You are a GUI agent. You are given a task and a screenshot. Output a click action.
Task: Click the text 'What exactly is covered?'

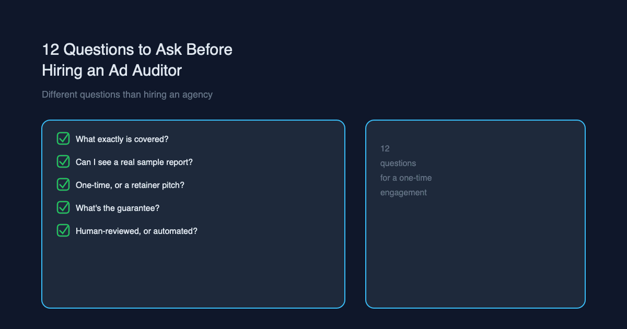coord(122,139)
